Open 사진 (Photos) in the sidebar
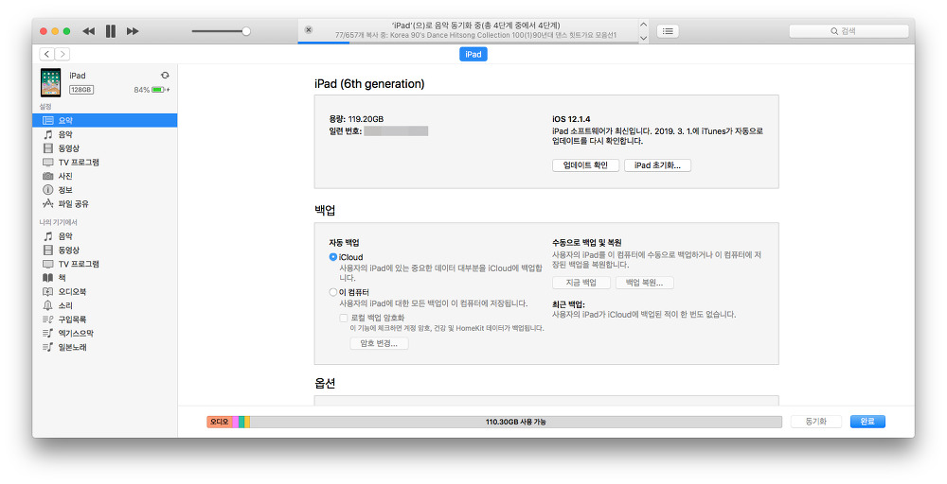 [x=65, y=176]
